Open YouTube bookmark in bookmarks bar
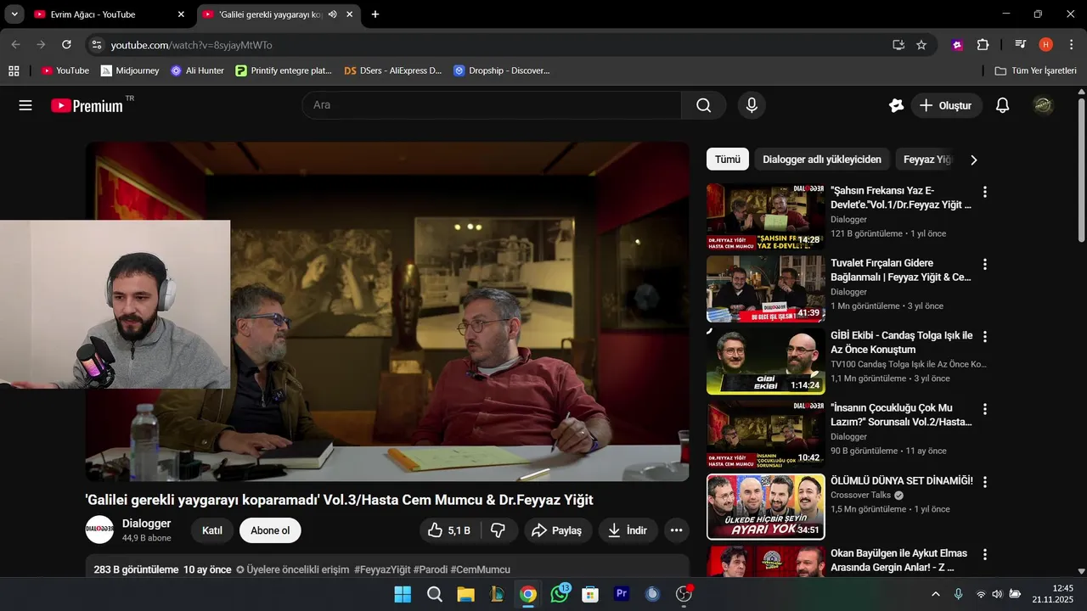Viewport: 1087px width, 611px height. point(65,70)
